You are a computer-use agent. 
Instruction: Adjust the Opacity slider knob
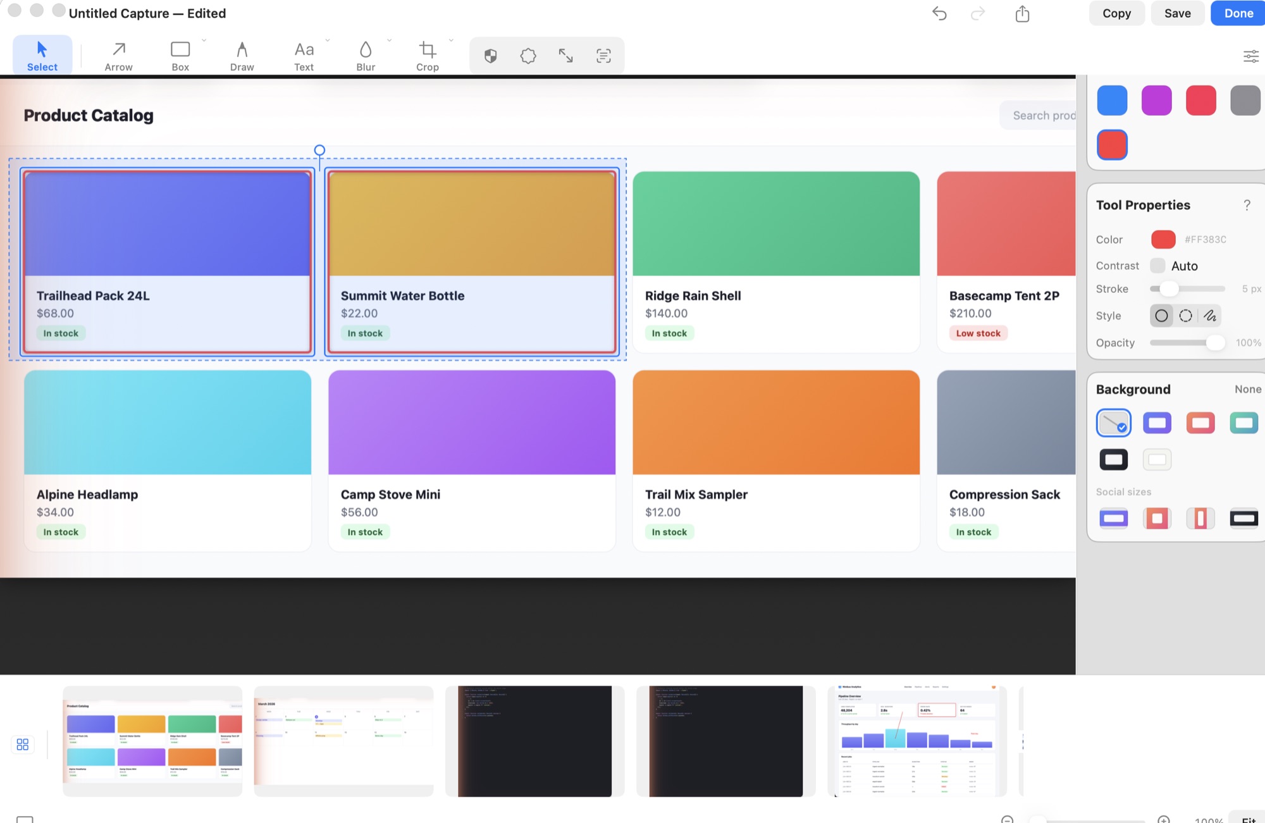(1214, 343)
